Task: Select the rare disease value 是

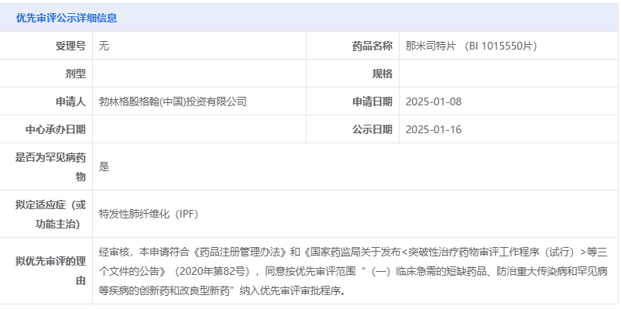Action: (104, 167)
